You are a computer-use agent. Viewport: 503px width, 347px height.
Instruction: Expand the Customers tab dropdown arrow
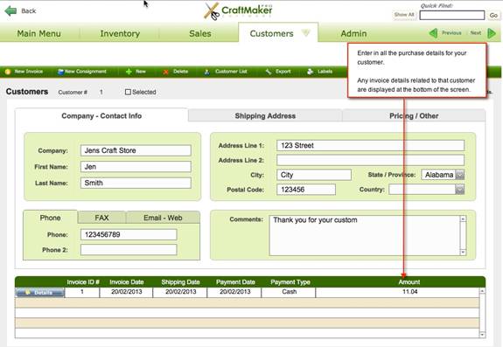click(306, 32)
